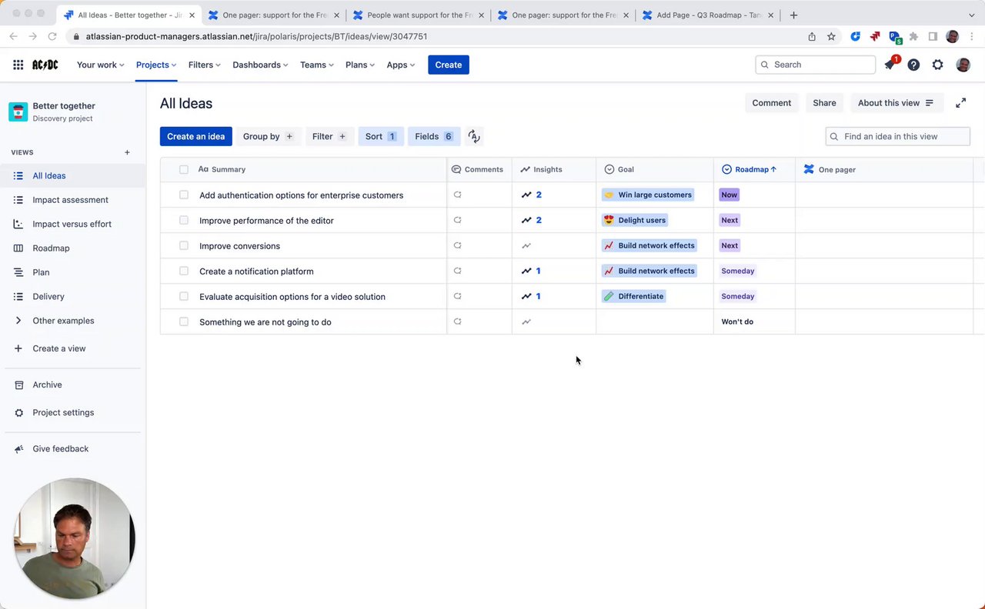This screenshot has height=609, width=985.
Task: Toggle the select-all checkbox in table header
Action: tap(184, 170)
